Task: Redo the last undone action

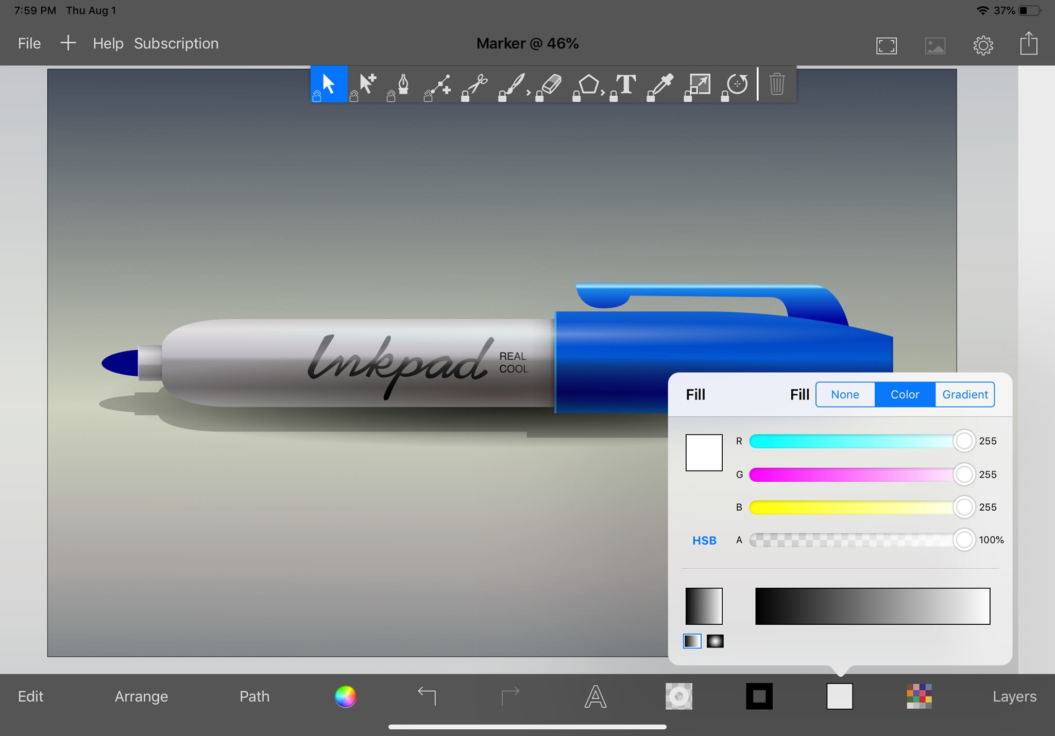Action: (x=510, y=696)
